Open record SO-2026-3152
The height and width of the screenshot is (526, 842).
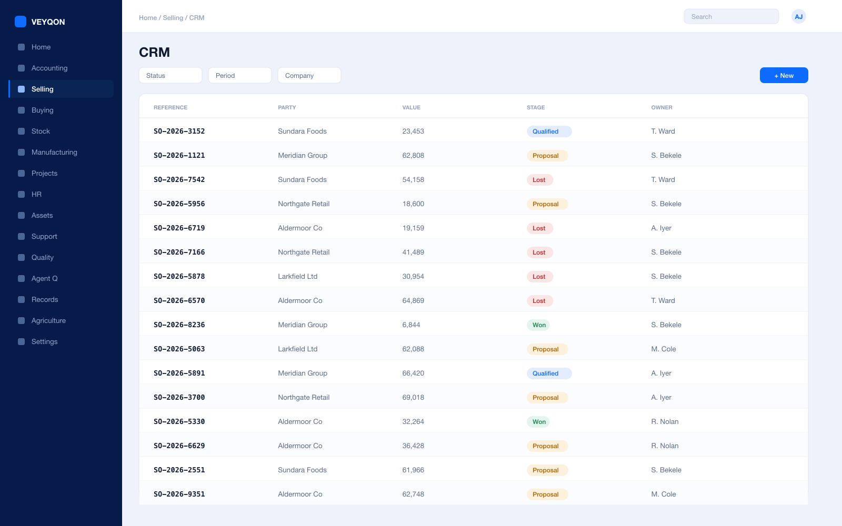[x=179, y=131]
